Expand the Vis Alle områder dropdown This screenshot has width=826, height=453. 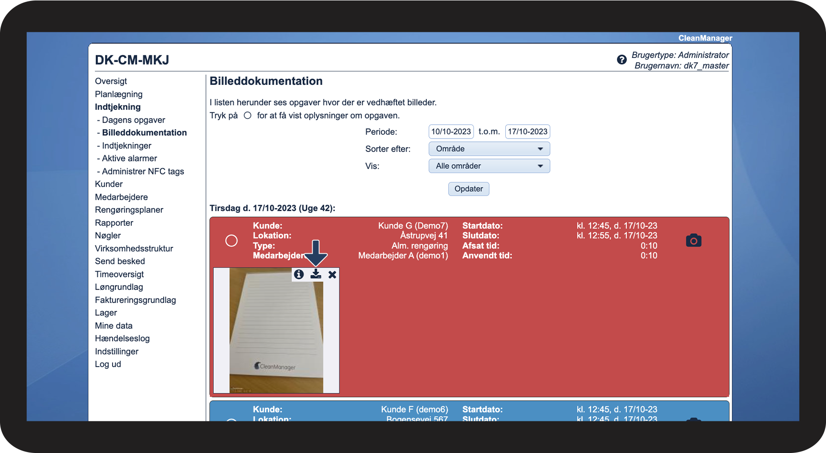[x=488, y=166]
